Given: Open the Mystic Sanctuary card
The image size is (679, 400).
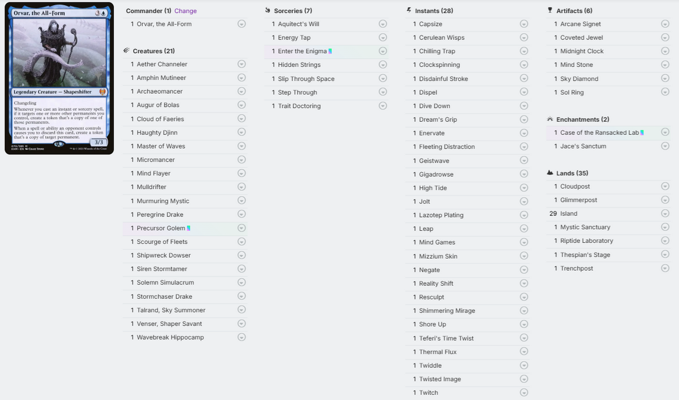Looking at the screenshot, I should [585, 227].
